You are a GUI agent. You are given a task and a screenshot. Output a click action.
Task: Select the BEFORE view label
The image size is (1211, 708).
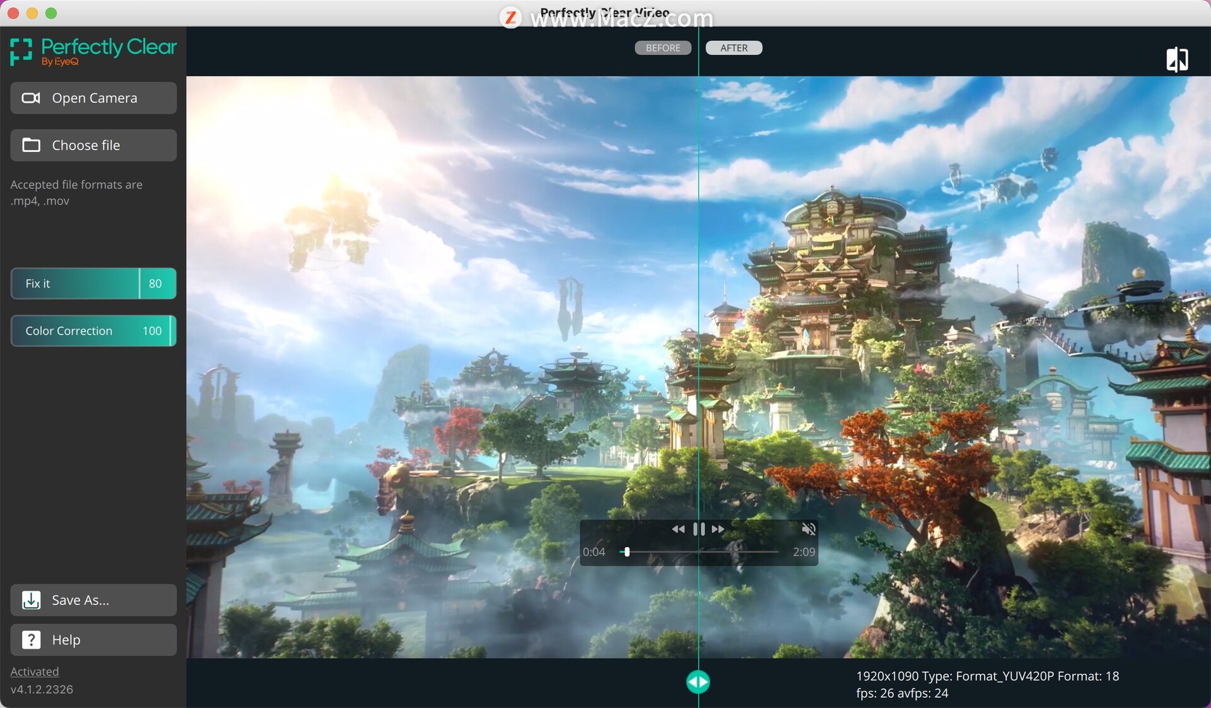[663, 48]
